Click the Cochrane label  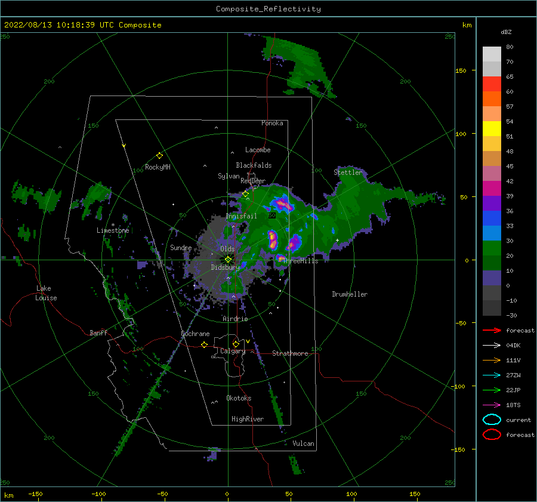coord(195,334)
